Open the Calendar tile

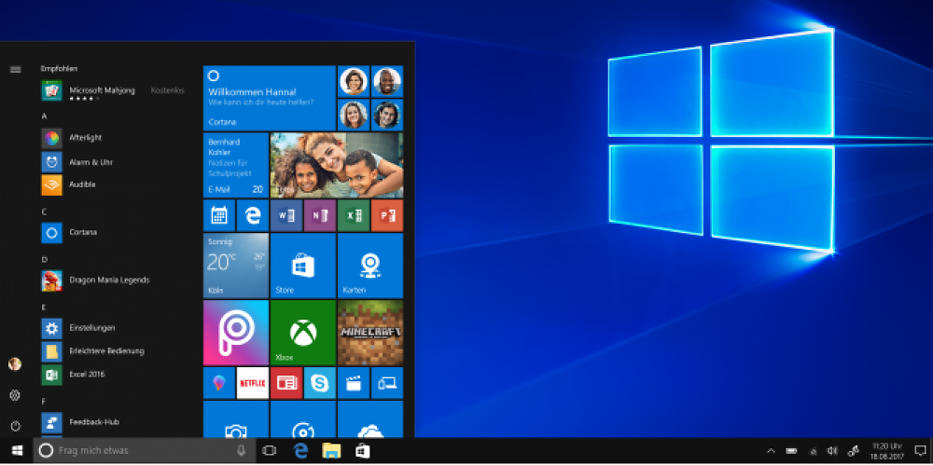coord(219,215)
